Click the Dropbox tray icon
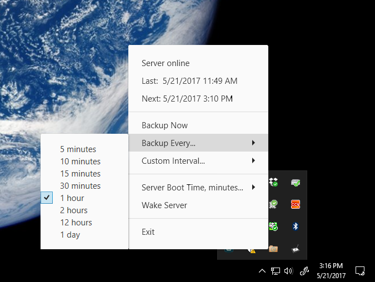 tap(273, 182)
